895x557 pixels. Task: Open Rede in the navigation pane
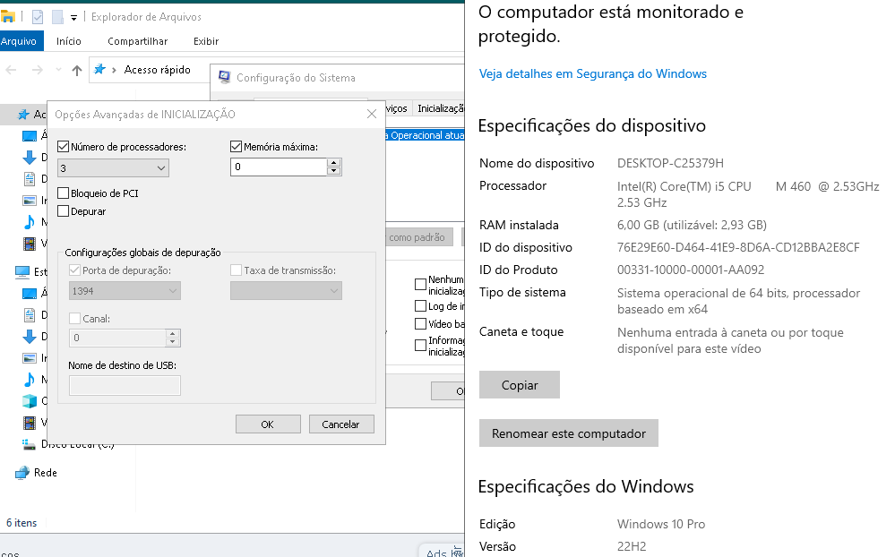[46, 473]
